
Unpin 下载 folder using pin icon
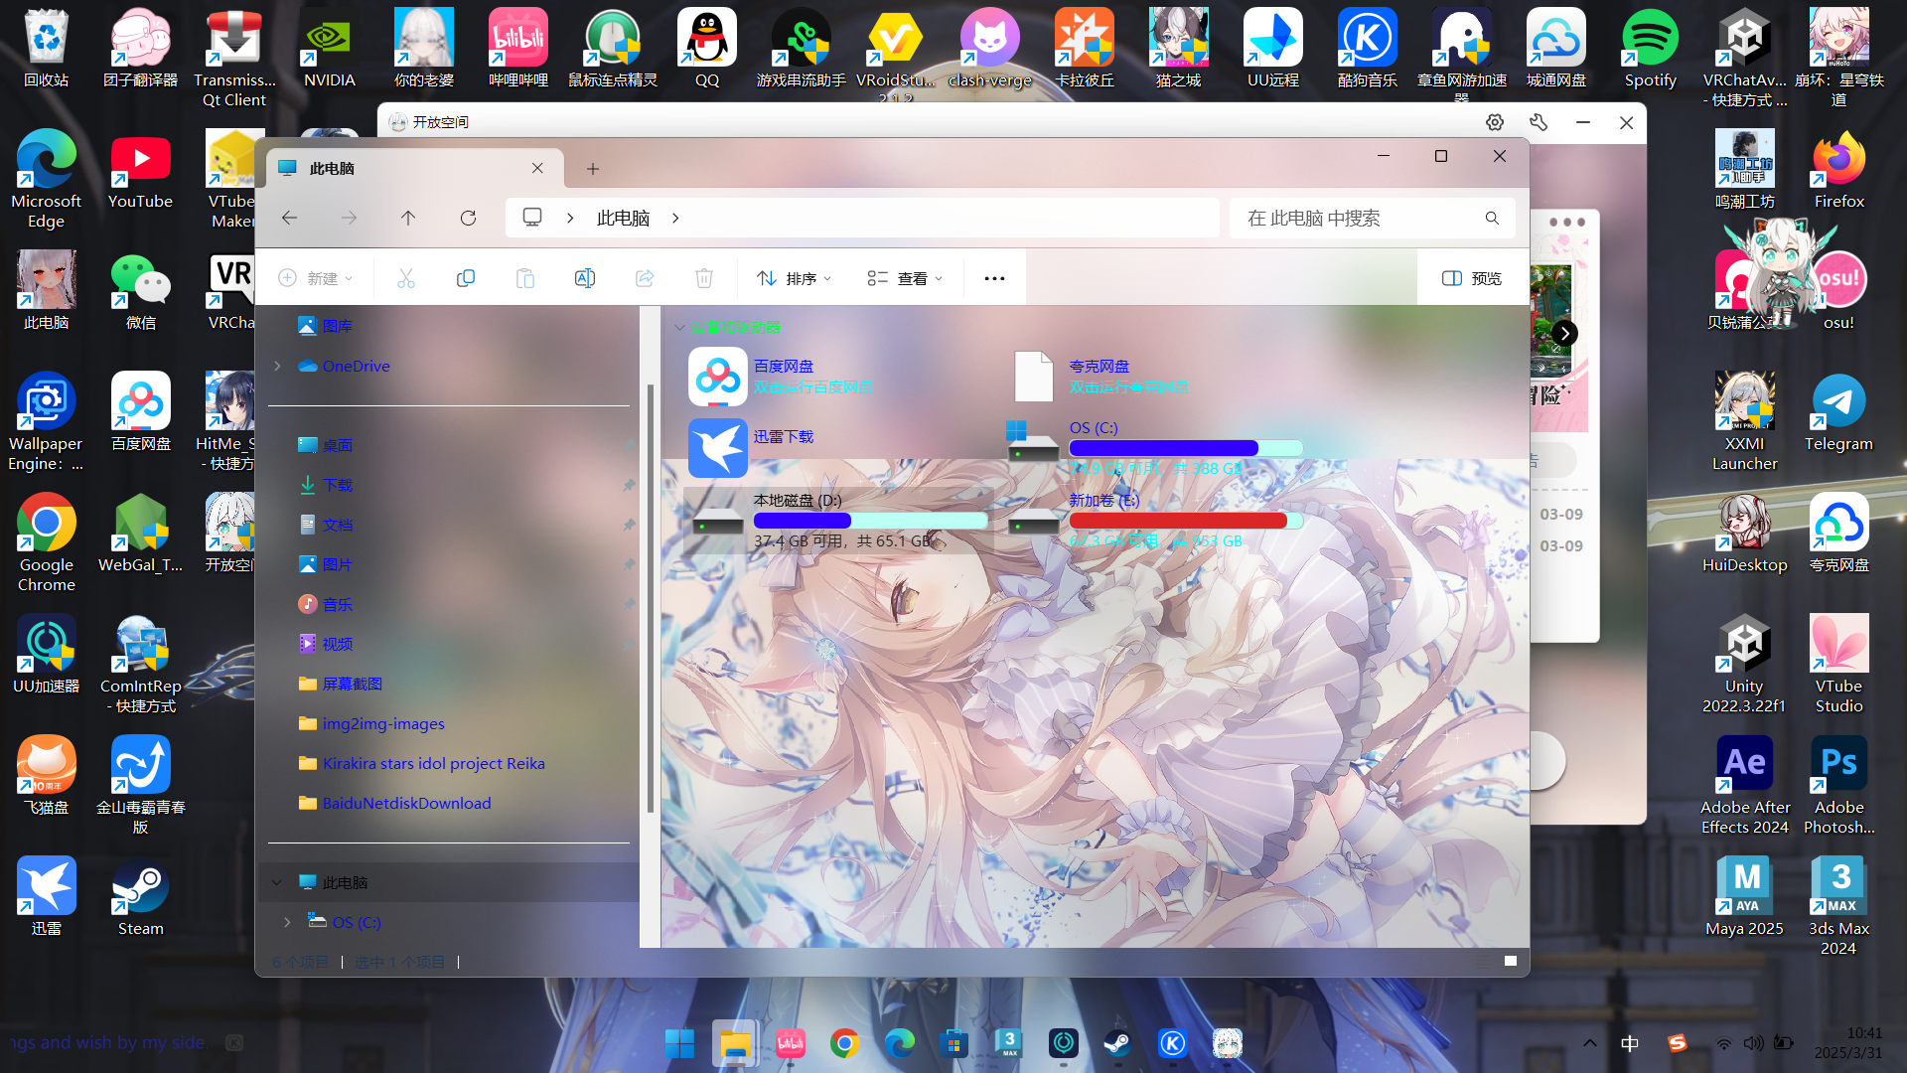coord(629,485)
